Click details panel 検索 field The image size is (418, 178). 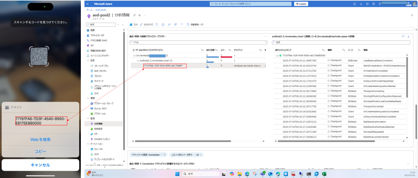[x=341, y=42]
